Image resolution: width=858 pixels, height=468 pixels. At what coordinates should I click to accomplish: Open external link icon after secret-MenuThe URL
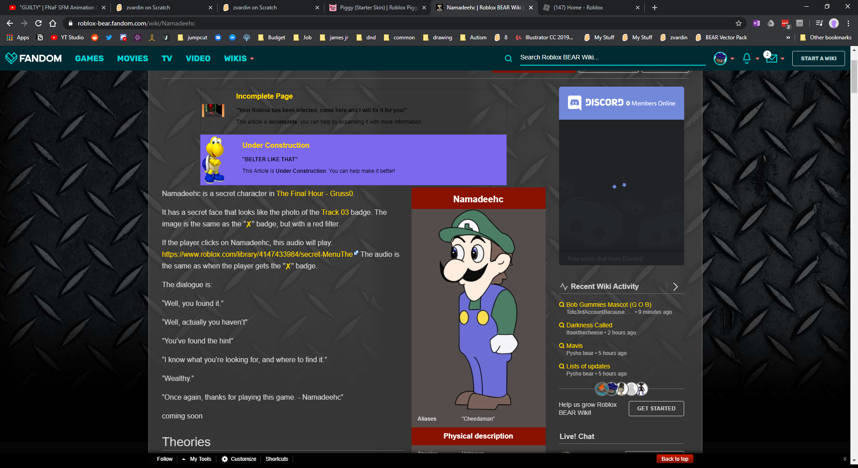pyautogui.click(x=356, y=253)
